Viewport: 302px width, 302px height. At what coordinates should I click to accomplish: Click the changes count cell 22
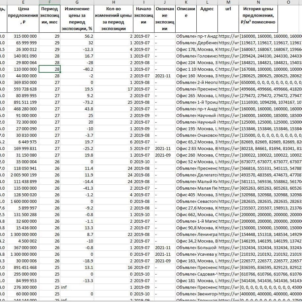pyautogui.click(x=114, y=234)
